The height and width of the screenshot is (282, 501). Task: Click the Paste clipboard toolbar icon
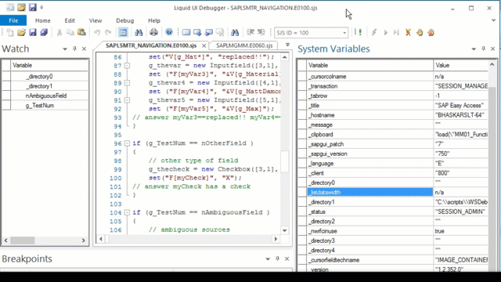tap(81, 32)
